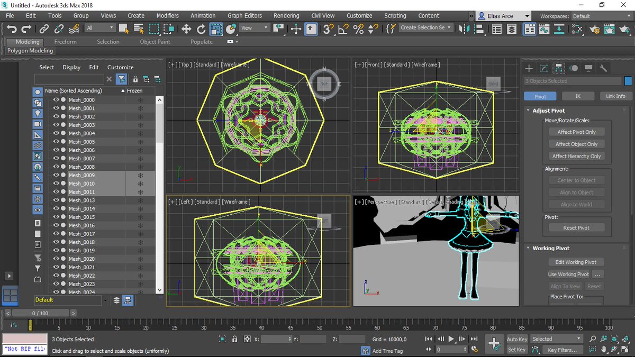This screenshot has width=635, height=357.
Task: Pick the Rectangular Selection Region tool
Action: coord(153,29)
